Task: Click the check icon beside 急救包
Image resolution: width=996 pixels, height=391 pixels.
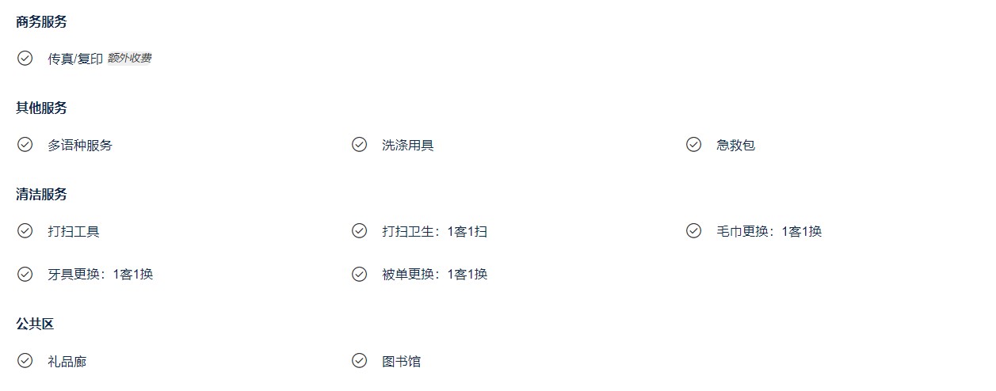Action: click(693, 144)
